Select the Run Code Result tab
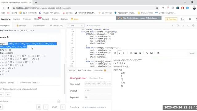 [85, 70]
